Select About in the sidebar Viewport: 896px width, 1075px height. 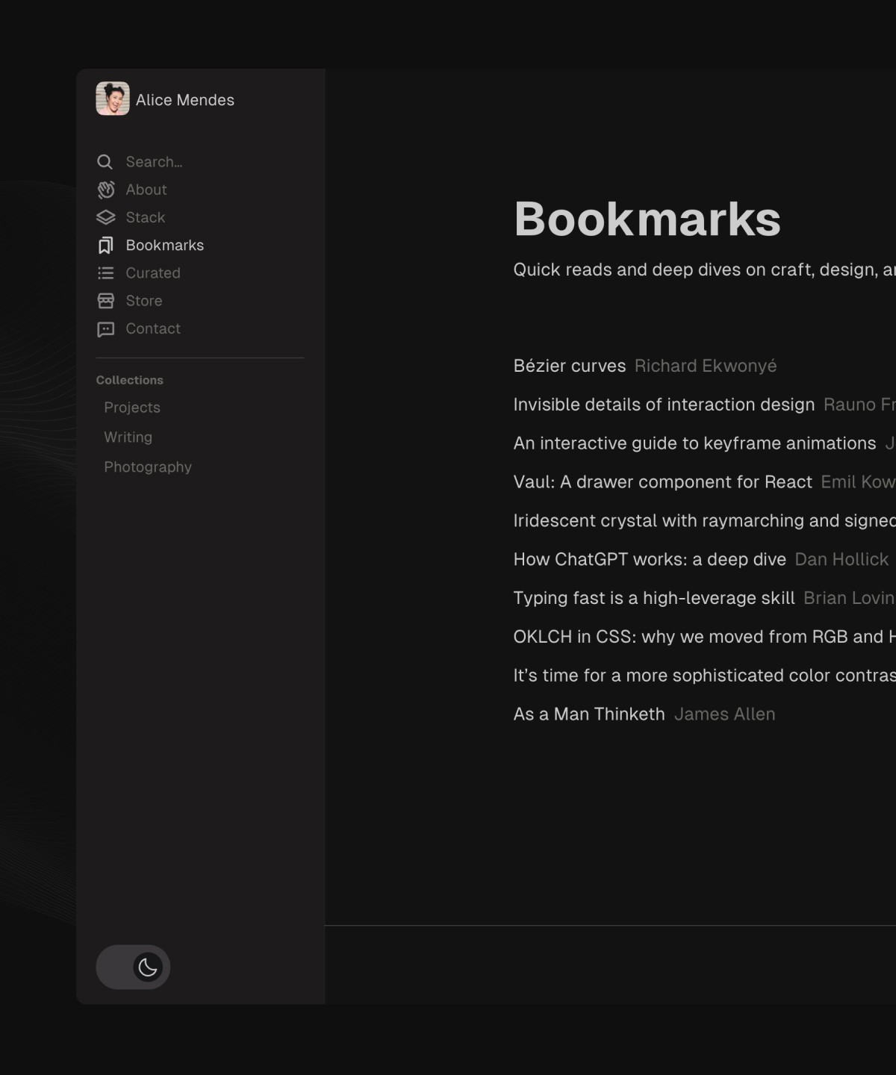[146, 190]
